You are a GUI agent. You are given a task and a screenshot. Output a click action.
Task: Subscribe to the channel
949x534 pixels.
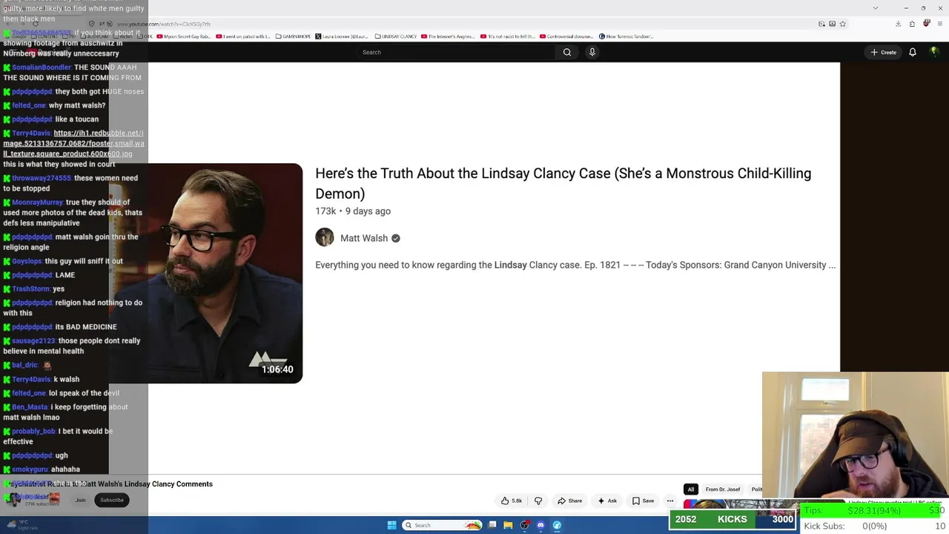(x=112, y=500)
